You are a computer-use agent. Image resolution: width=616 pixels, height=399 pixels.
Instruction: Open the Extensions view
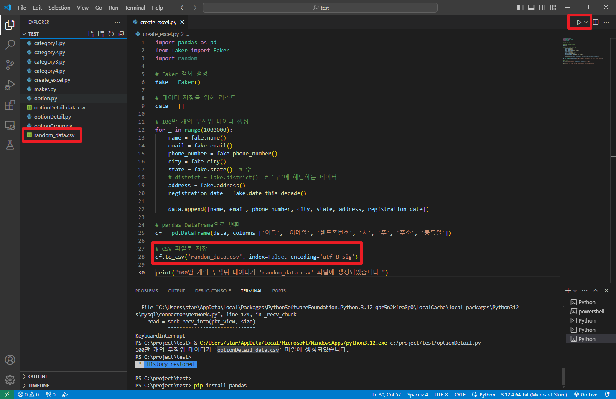pyautogui.click(x=10, y=105)
